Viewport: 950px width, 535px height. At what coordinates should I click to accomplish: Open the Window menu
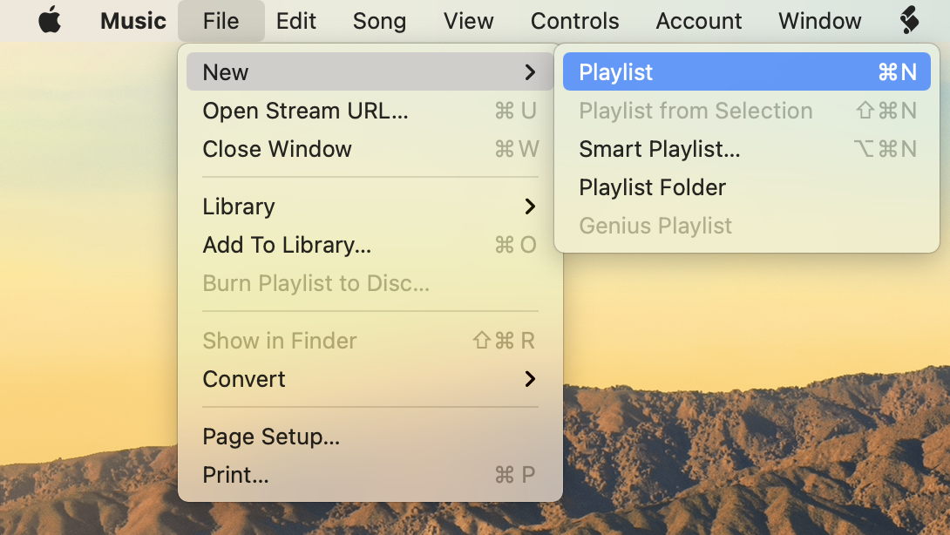(820, 21)
